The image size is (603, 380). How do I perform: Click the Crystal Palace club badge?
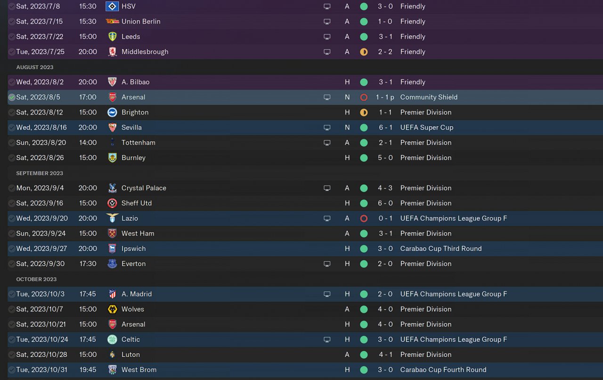(x=112, y=188)
